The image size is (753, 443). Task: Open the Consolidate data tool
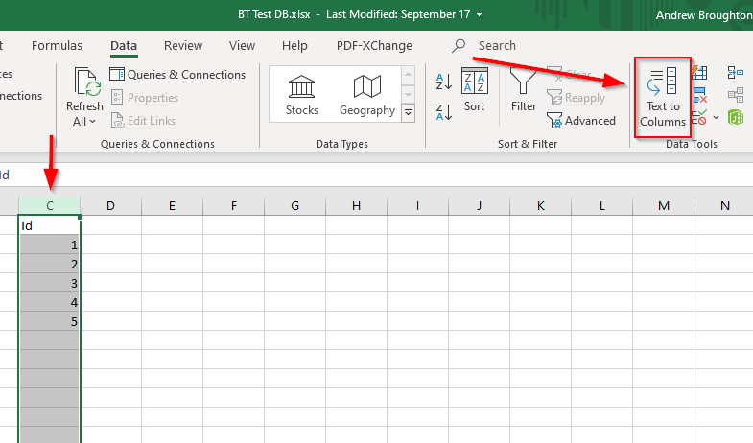coord(735,73)
